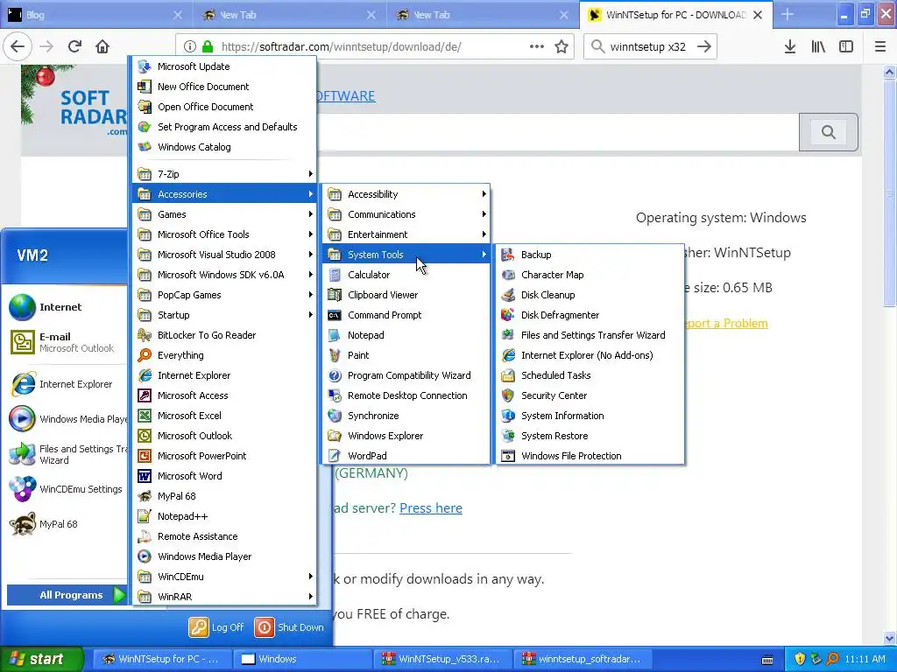Expand PopCap Games folder

point(224,295)
